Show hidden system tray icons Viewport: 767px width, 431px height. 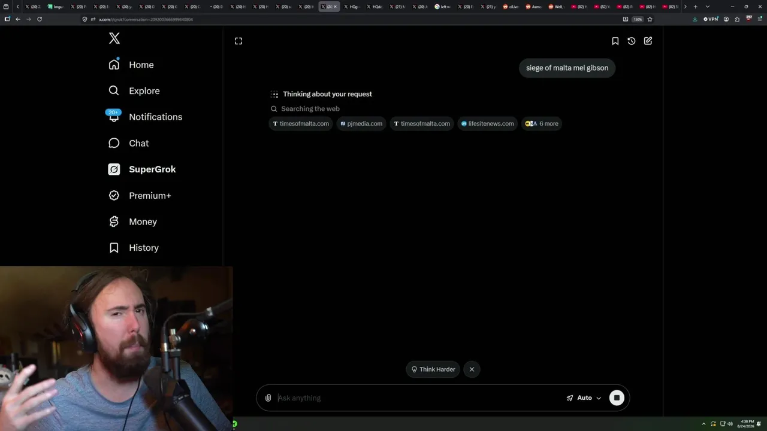(704, 424)
